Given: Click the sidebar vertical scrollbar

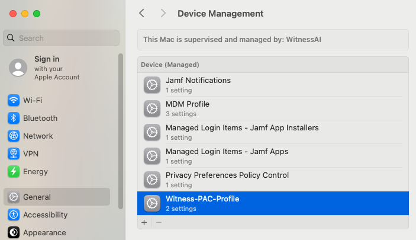Looking at the screenshot, I should (x=121, y=130).
